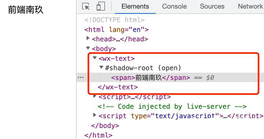Click the $0 reference in selected row
The height and width of the screenshot is (139, 264).
(210, 78)
